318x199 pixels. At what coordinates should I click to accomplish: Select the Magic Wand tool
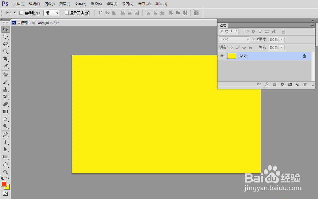tap(5, 51)
